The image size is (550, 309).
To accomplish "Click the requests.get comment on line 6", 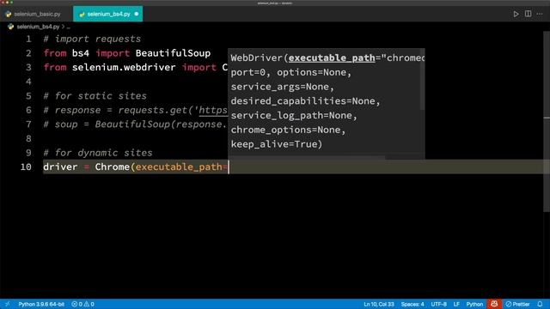I will (136, 111).
